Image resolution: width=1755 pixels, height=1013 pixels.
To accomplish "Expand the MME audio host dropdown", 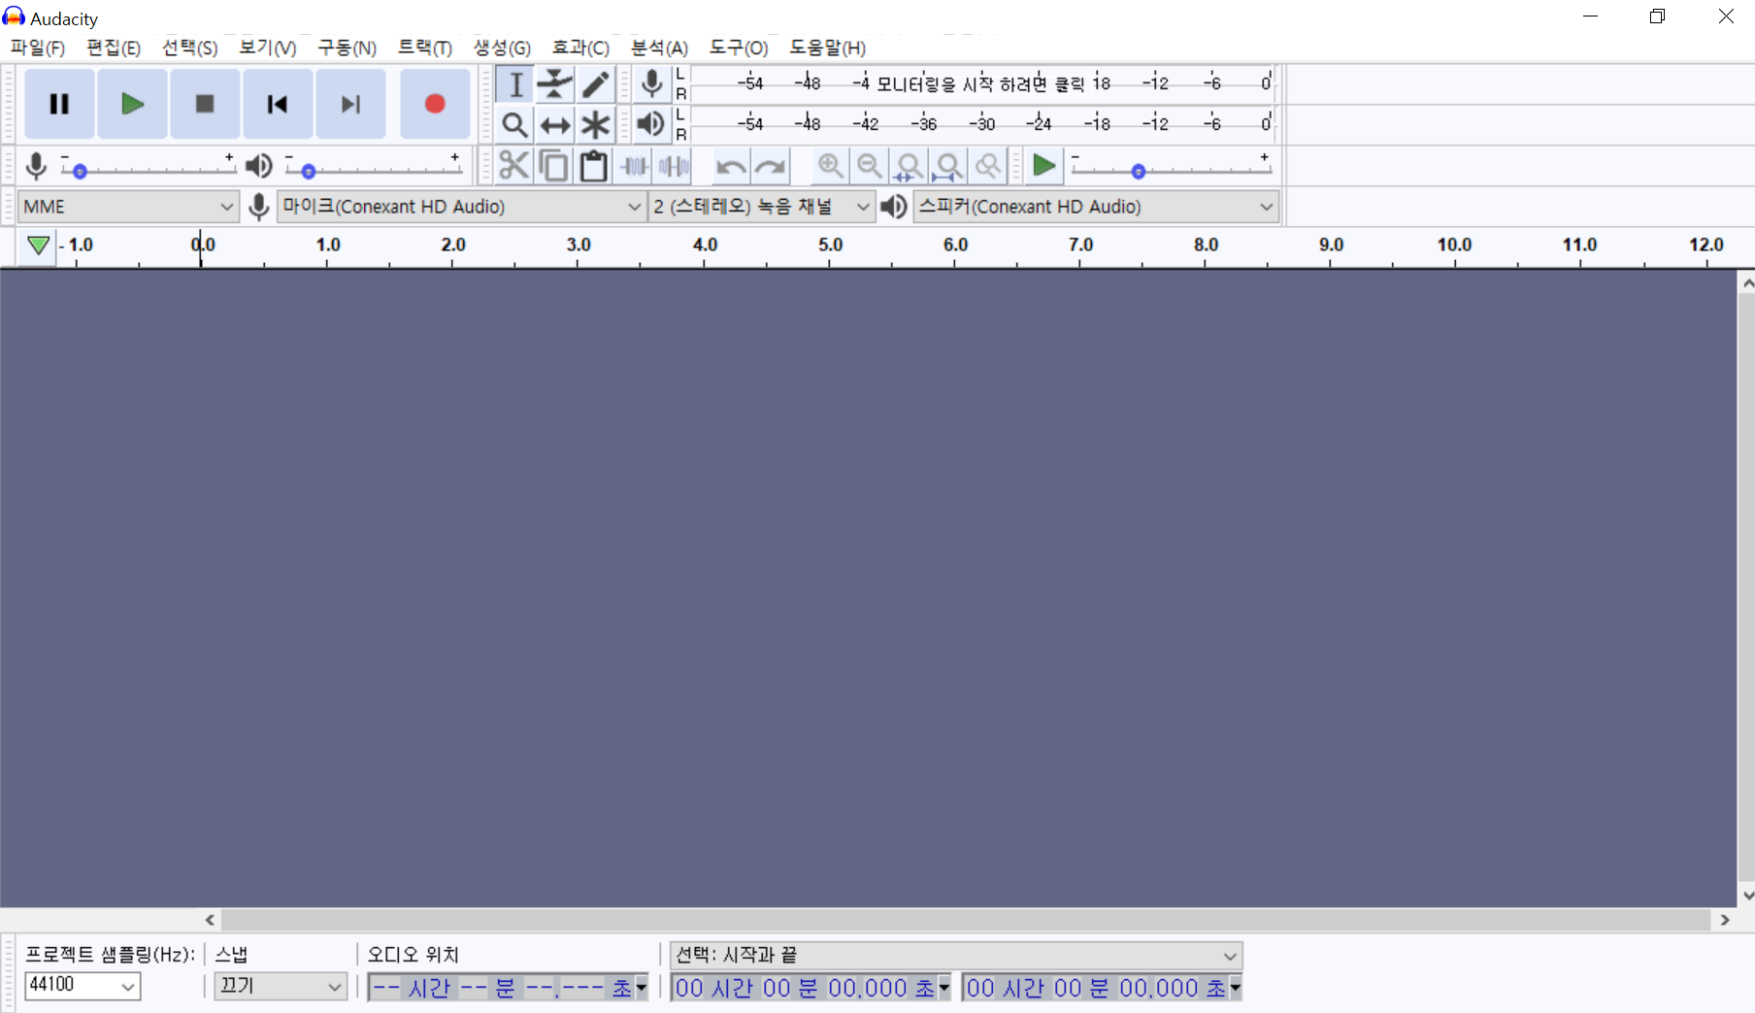I will point(128,207).
